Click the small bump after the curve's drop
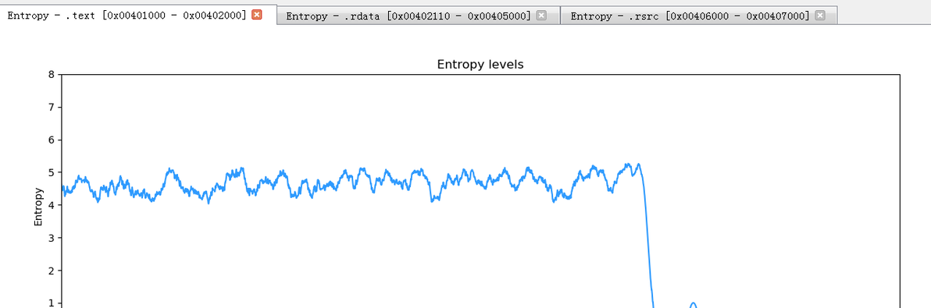Screen dimensions: 931x308 click(x=692, y=304)
